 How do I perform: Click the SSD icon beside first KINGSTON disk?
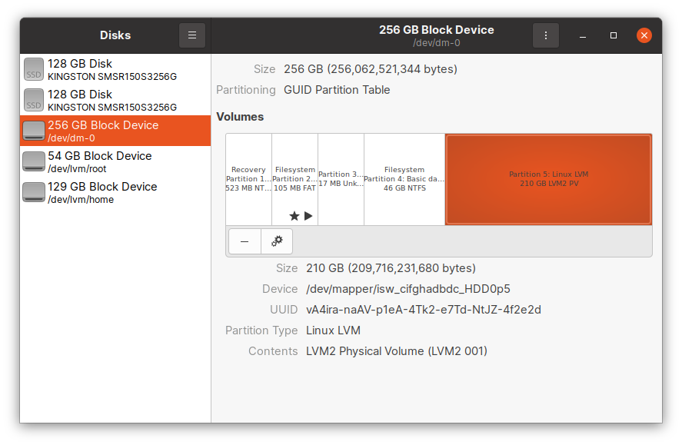pos(34,70)
